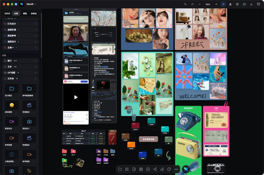Play the Instagram video embed

[x=76, y=97]
